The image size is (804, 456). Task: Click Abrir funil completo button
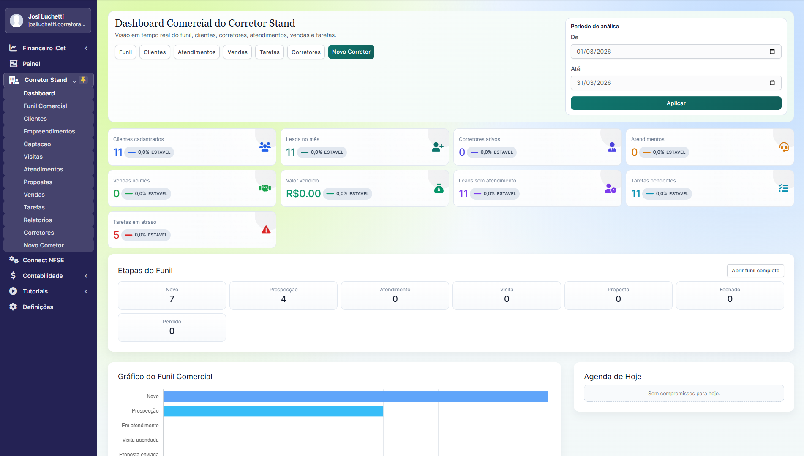[755, 271]
